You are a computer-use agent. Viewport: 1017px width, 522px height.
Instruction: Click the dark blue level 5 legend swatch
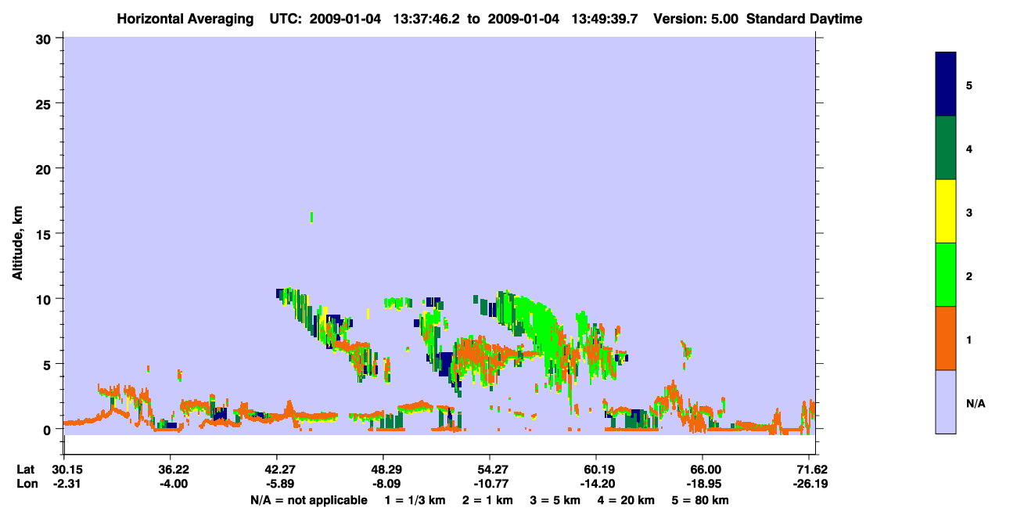click(946, 85)
